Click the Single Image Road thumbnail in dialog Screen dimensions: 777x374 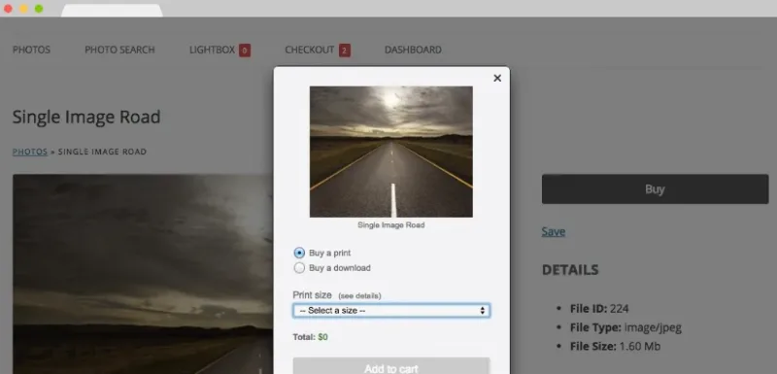(391, 152)
